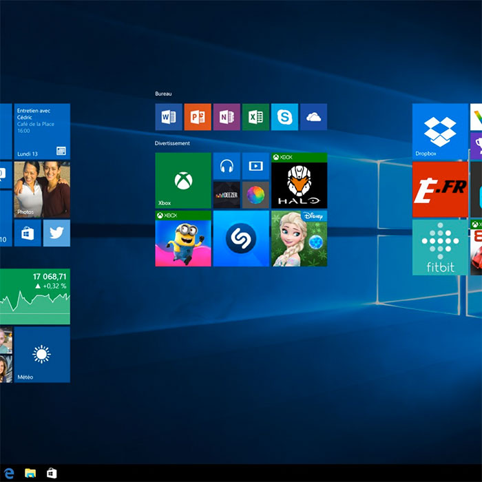This screenshot has width=482, height=482.
Task: Launch the Deezer app tile
Action: click(227, 195)
